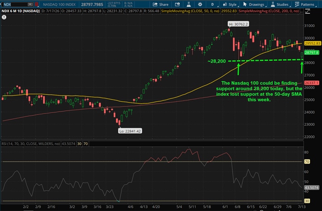322x211 pixels.
Task: Click the 3/23 date on time axis
Action: (110, 207)
